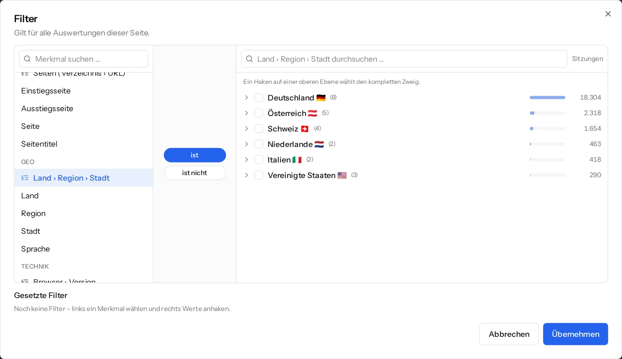
Task: Apply filters with Übernehmen
Action: [x=576, y=334]
